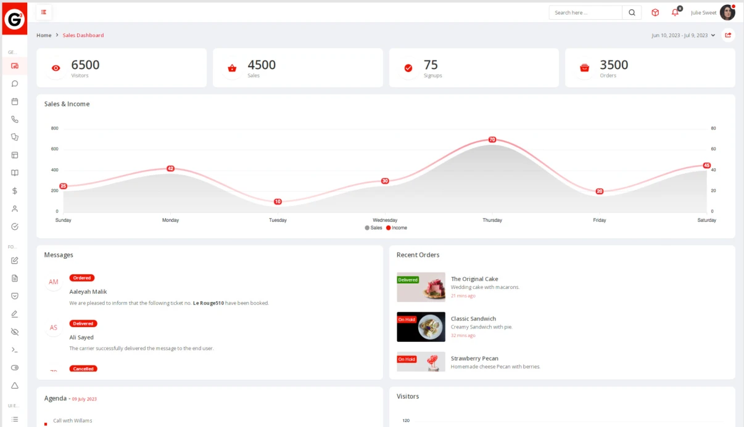Viewport: 744px width, 427px height.
Task: Open the notifications bell icon
Action: [x=675, y=12]
